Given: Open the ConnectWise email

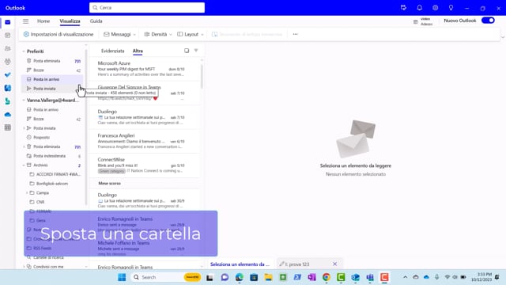Looking at the screenshot, I should 144,165.
